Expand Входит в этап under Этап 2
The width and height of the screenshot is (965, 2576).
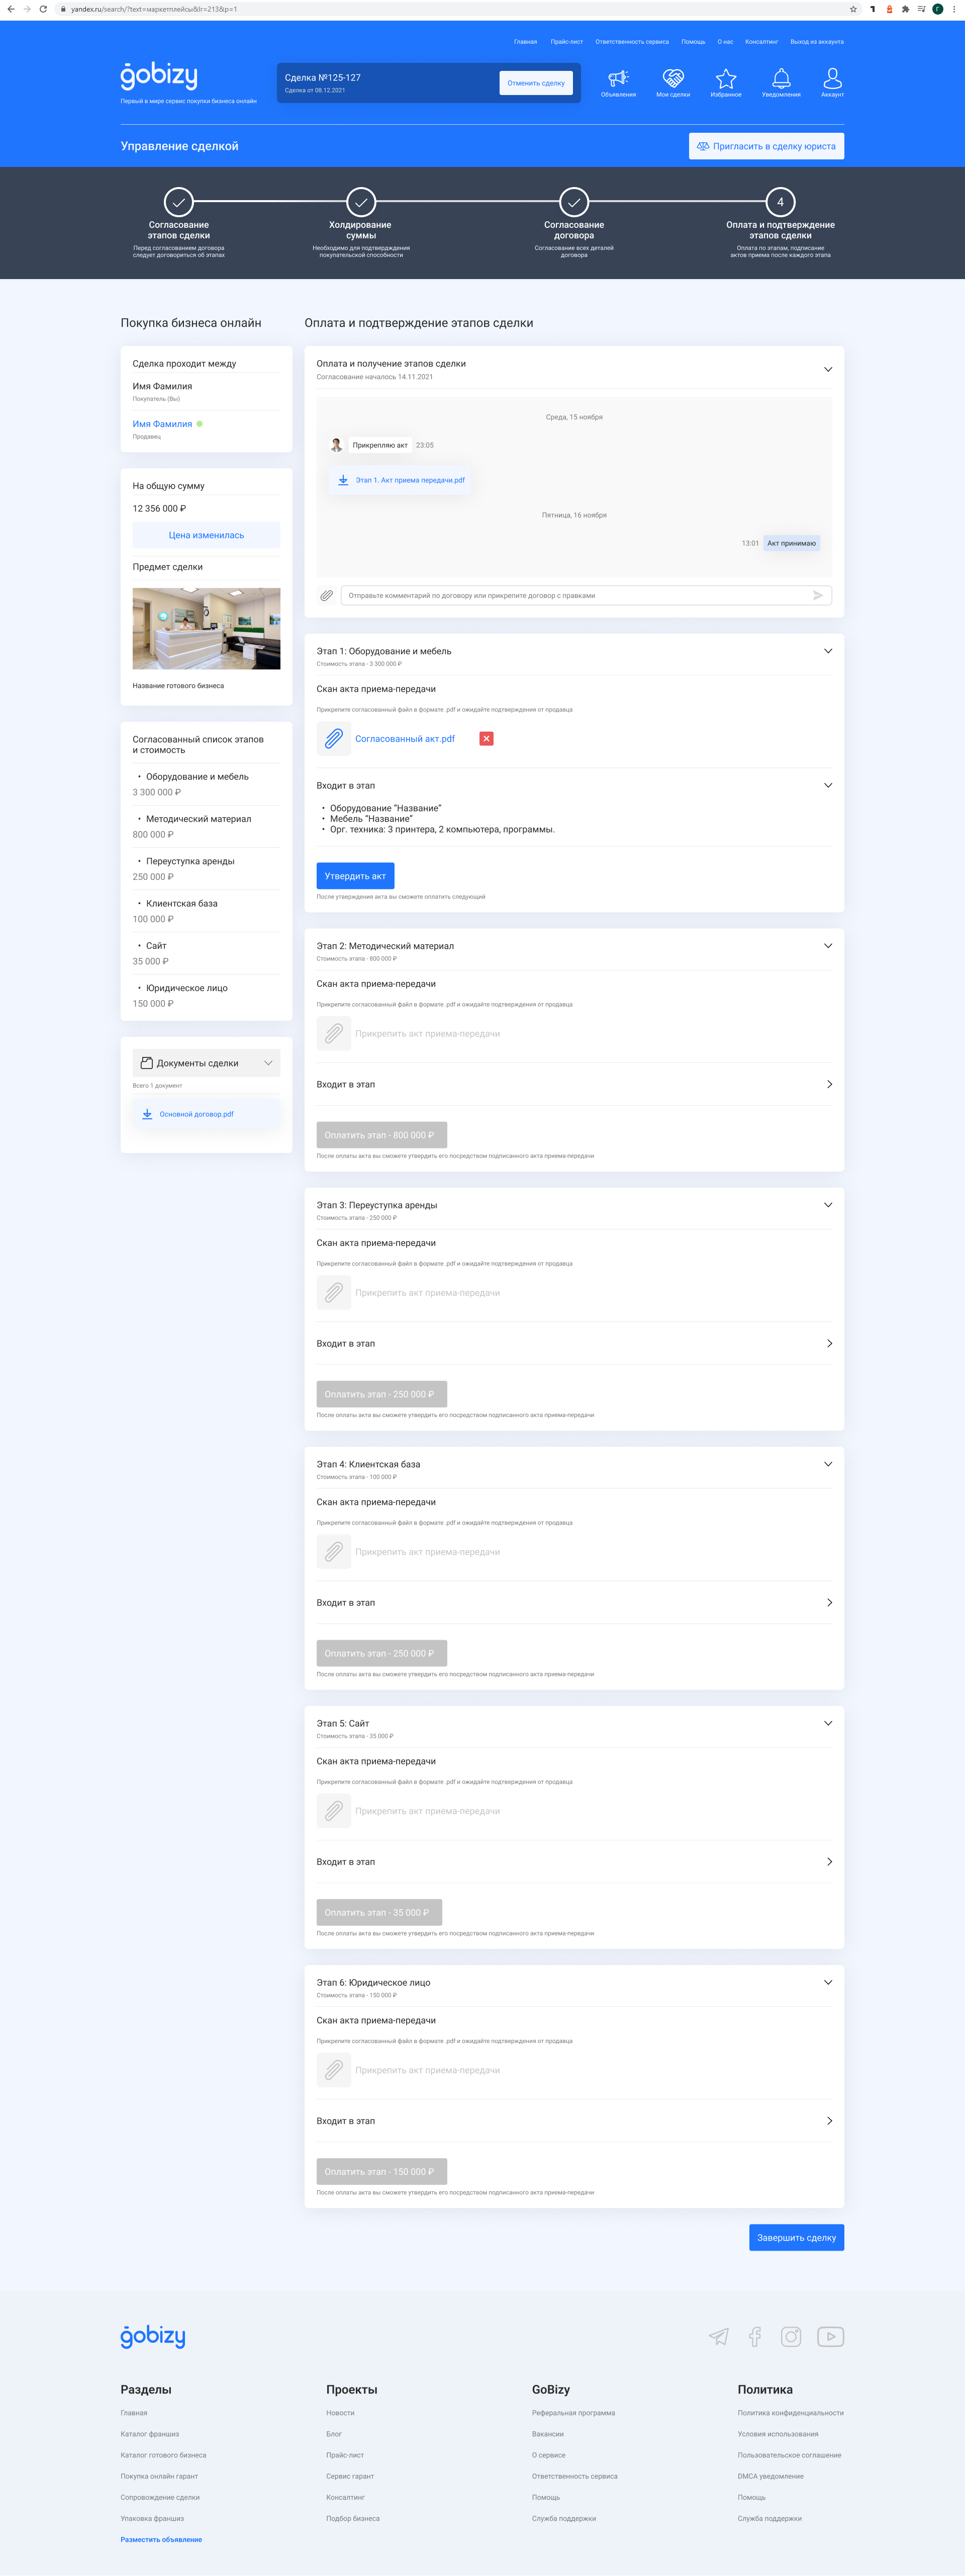click(x=828, y=1084)
